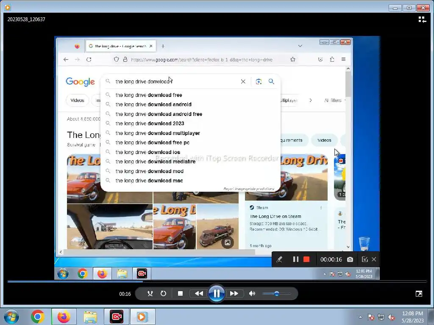Viewport: 434px width, 325px height.
Task: Show hidden system tray icons arrow
Action: click(360, 317)
